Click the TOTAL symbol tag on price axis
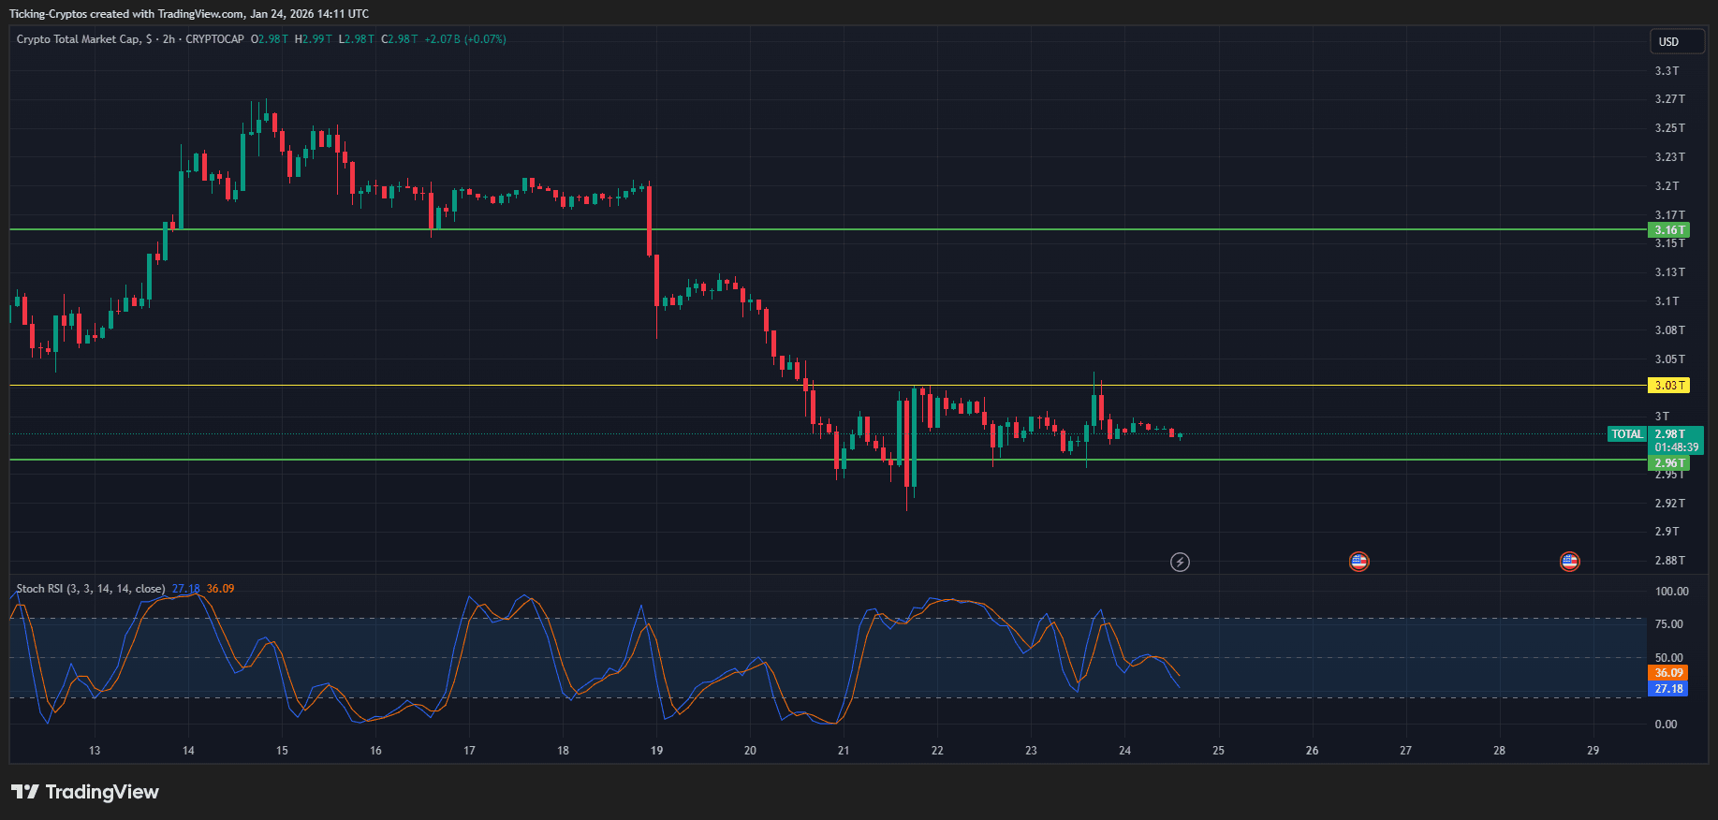Viewport: 1718px width, 820px height. pyautogui.click(x=1627, y=434)
